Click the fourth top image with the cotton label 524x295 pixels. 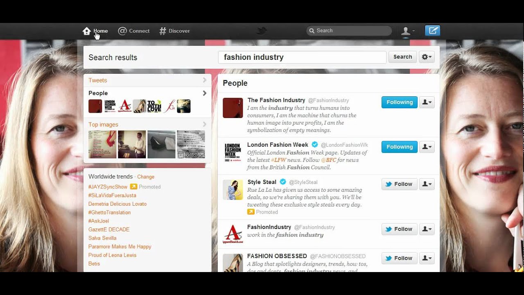pos(191,144)
